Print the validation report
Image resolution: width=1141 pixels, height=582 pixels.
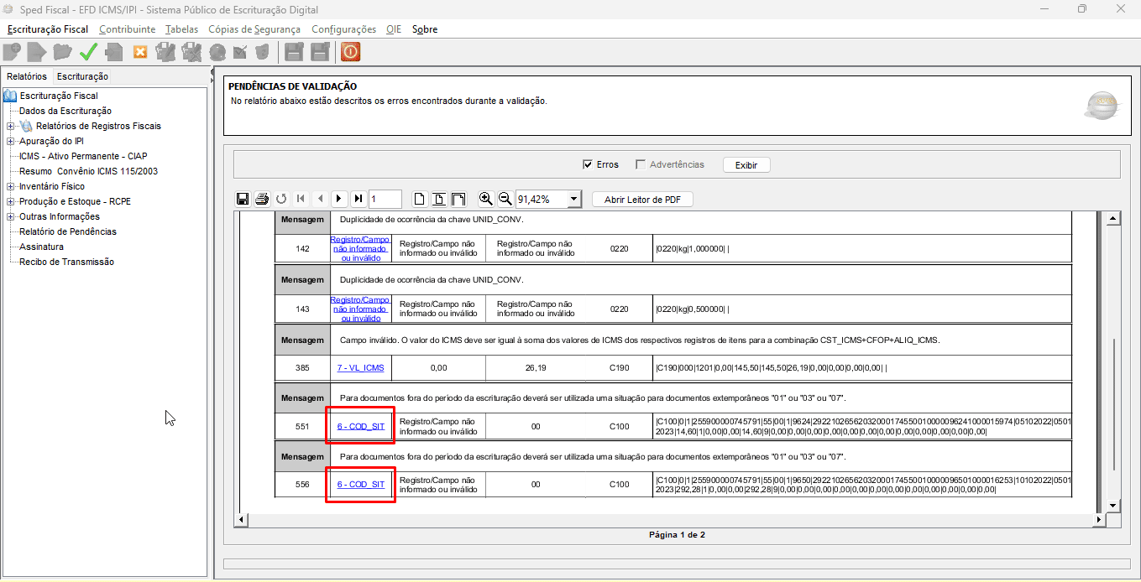pos(261,199)
